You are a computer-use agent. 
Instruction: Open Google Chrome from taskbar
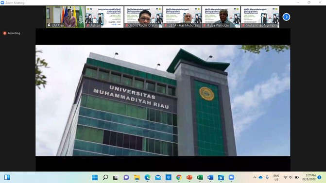[179, 177]
